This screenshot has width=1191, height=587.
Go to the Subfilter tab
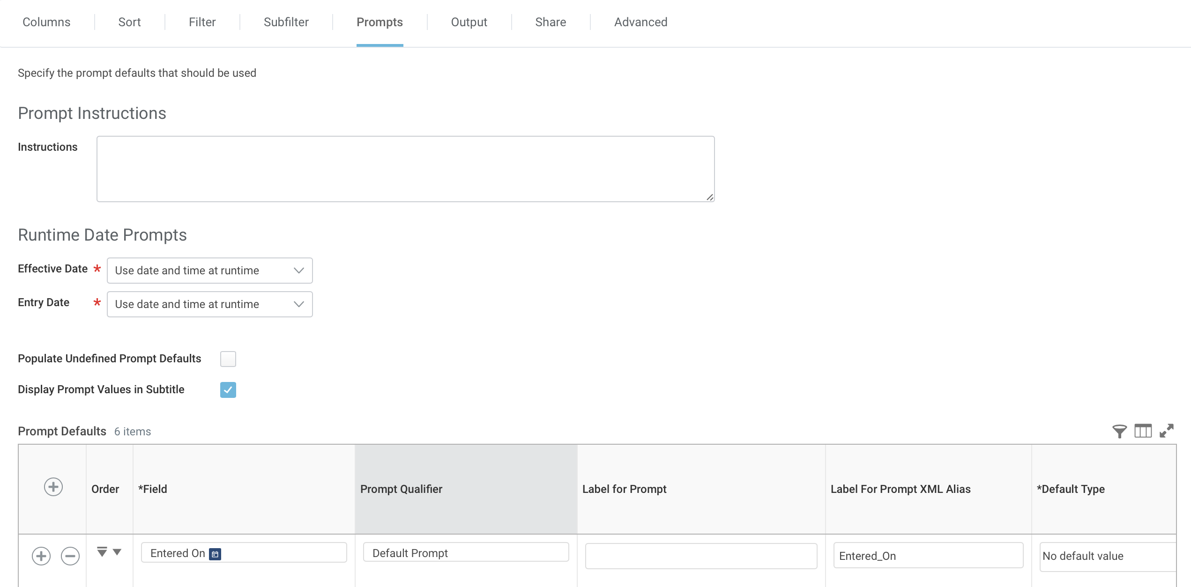(x=286, y=22)
